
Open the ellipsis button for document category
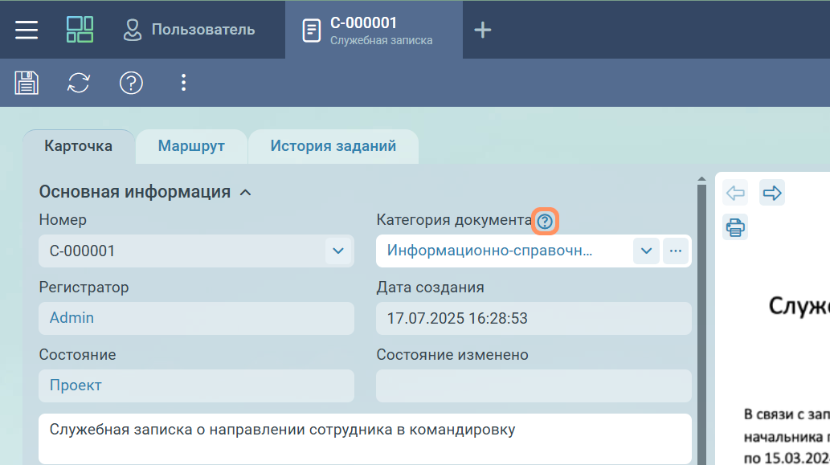pos(675,251)
